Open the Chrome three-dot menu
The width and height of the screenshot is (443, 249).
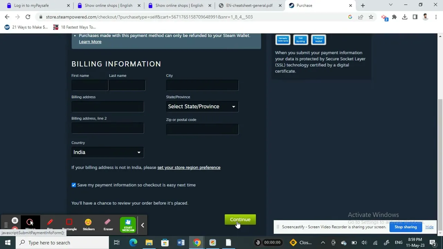click(436, 17)
